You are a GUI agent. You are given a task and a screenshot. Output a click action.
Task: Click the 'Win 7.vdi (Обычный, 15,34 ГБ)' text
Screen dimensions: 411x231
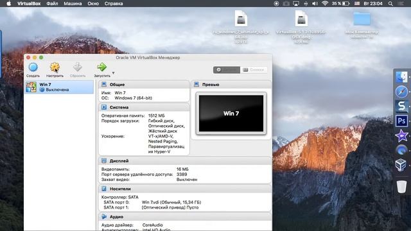pyautogui.click(x=171, y=202)
